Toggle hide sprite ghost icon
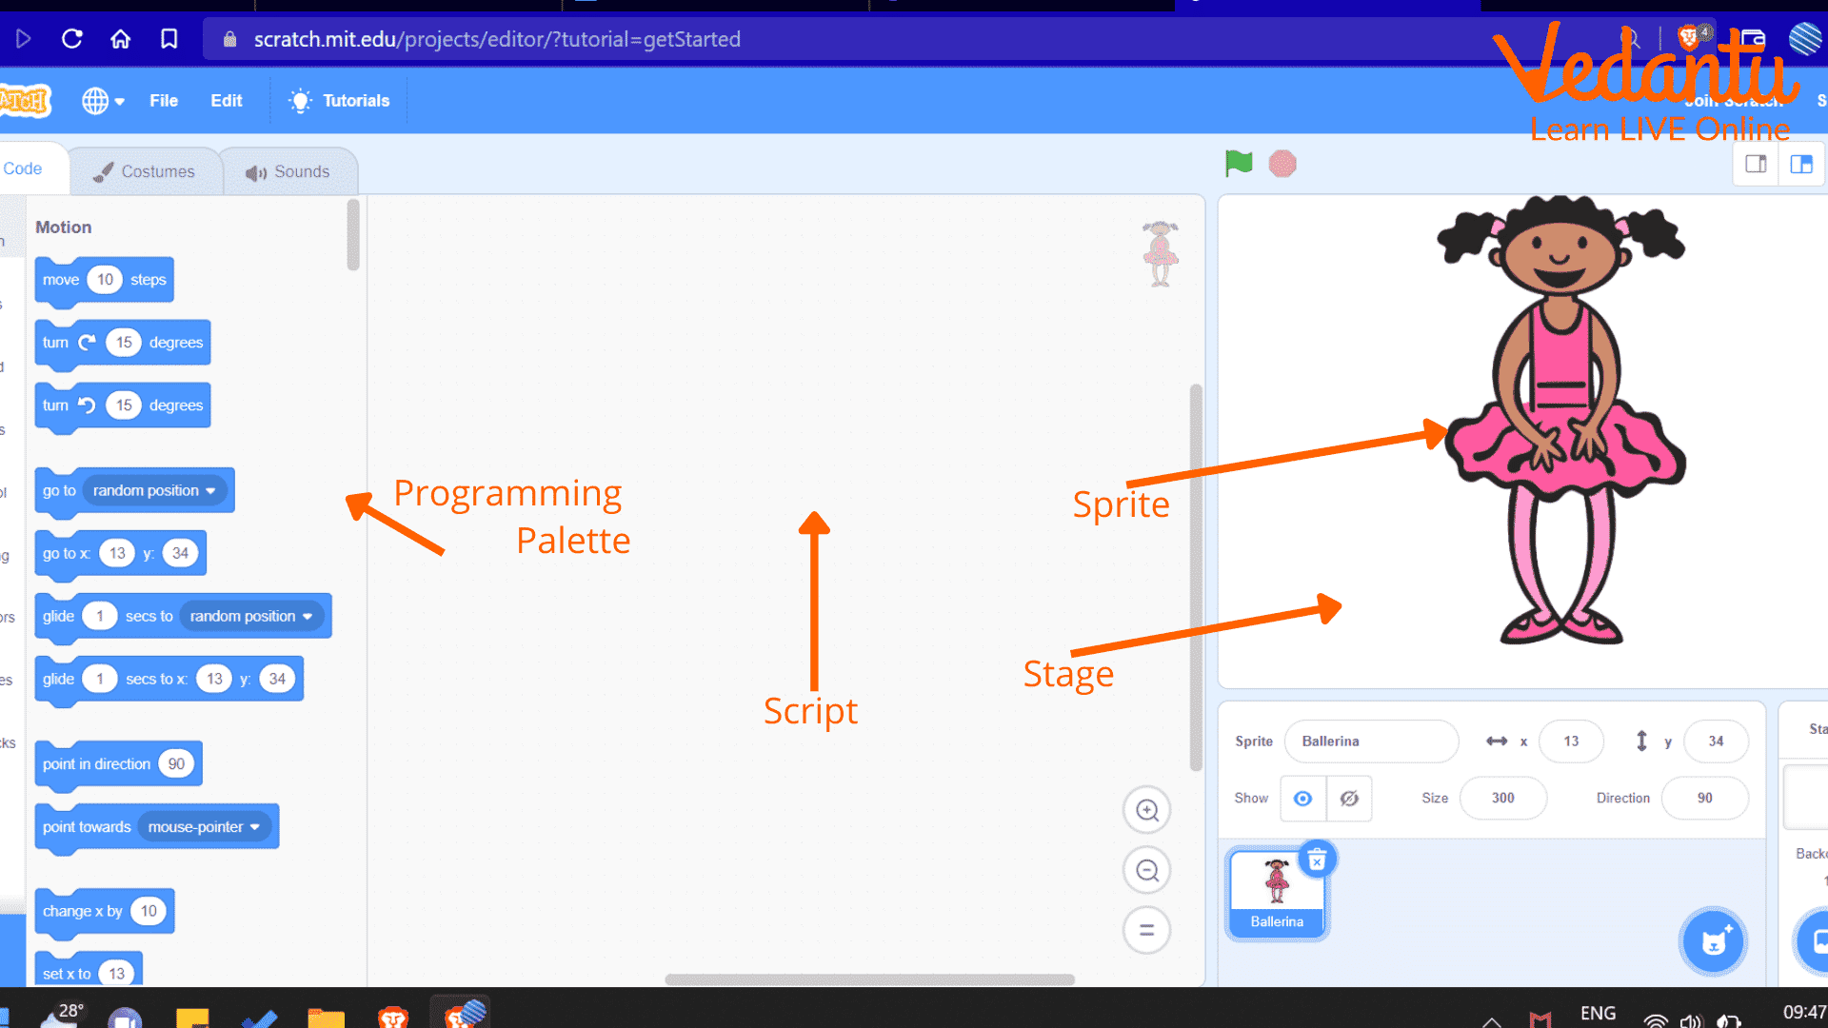This screenshot has width=1828, height=1028. click(x=1348, y=799)
